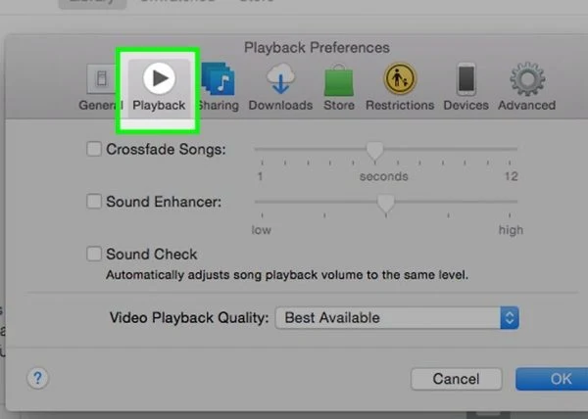
Task: Open the Devices preferences pane
Action: [466, 87]
